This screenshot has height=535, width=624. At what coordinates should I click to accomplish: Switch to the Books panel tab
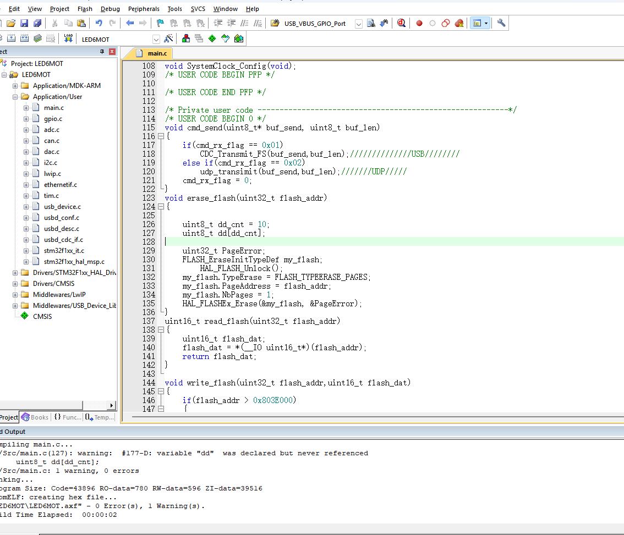tap(35, 417)
